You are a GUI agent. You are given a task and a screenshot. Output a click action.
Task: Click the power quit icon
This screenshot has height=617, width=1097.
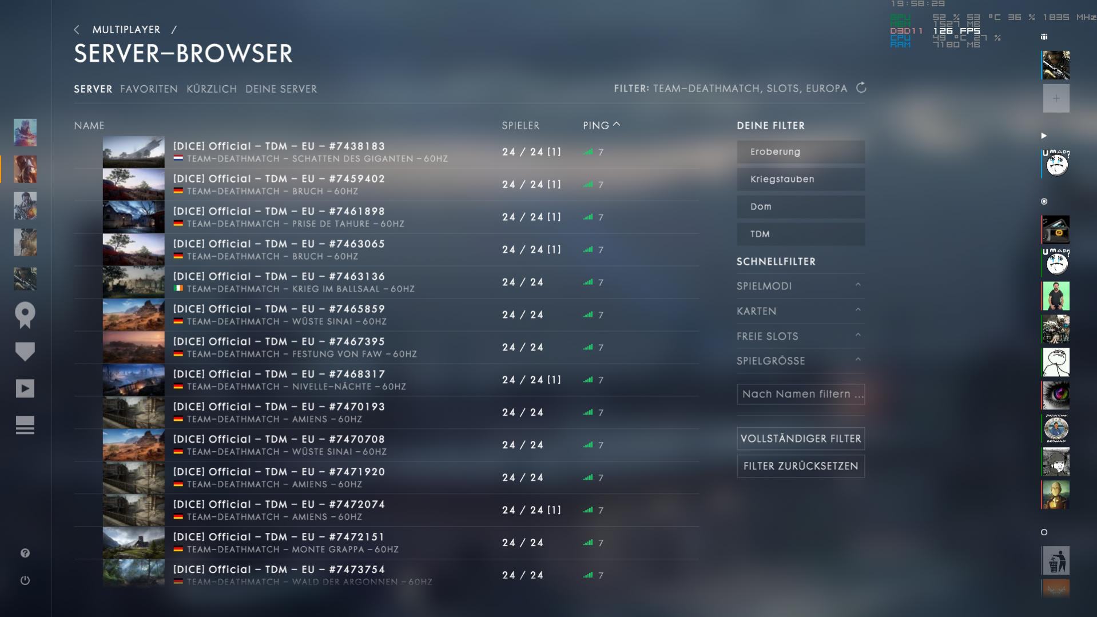pos(25,580)
